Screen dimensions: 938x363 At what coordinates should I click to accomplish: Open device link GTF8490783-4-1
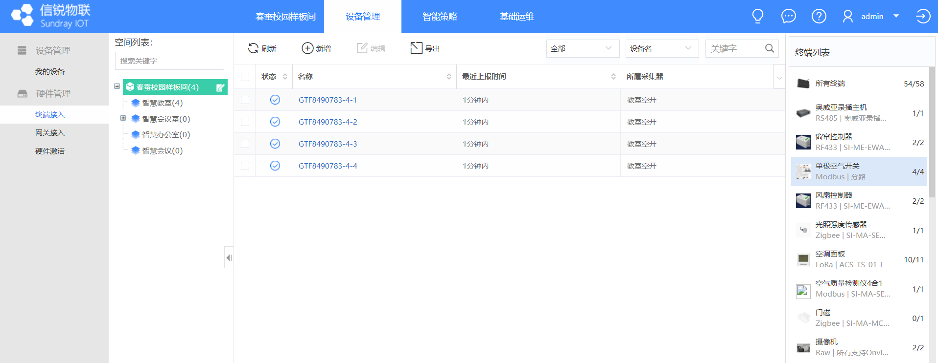(x=328, y=100)
